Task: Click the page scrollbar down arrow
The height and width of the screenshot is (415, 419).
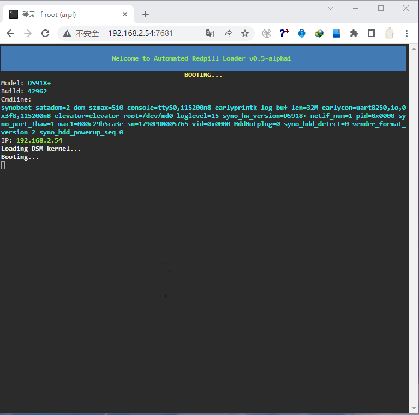Action: pyautogui.click(x=414, y=408)
